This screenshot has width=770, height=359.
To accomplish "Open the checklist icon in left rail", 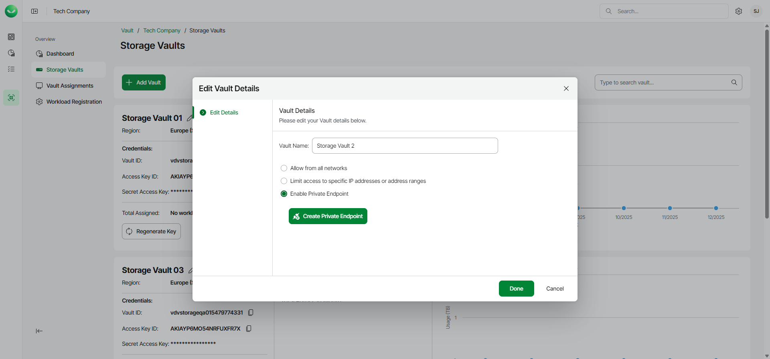I will tap(11, 69).
